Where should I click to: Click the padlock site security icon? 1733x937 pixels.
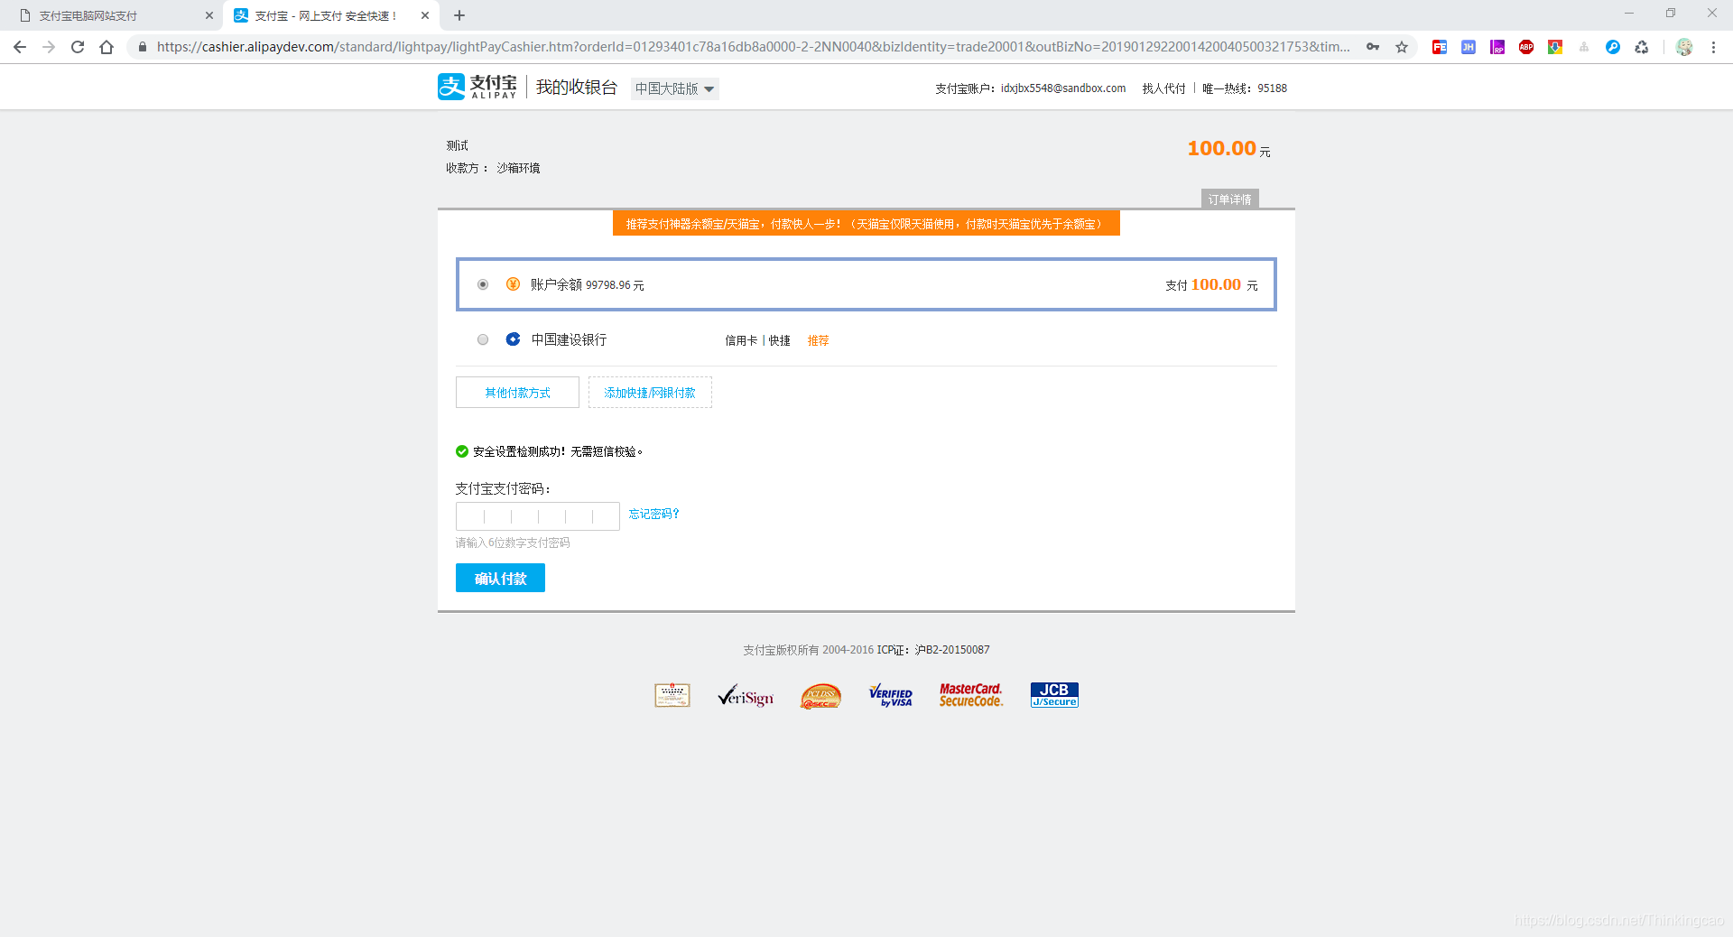point(142,47)
